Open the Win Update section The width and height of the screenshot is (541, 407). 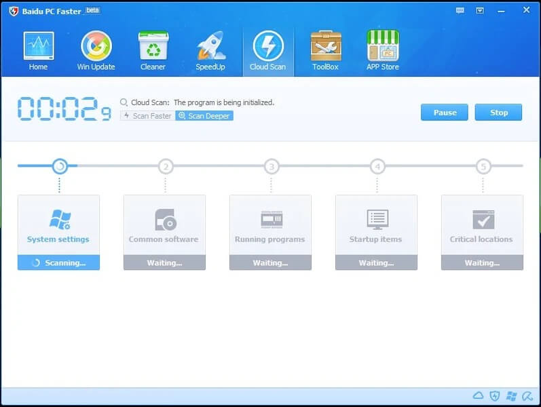pyautogui.click(x=96, y=51)
